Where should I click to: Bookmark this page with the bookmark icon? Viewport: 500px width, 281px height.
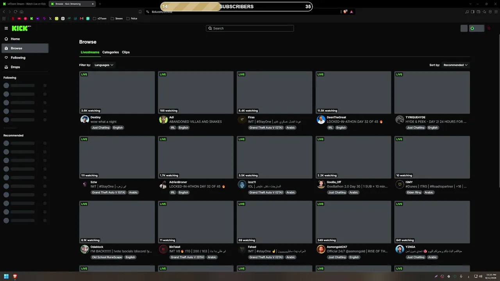point(140,12)
